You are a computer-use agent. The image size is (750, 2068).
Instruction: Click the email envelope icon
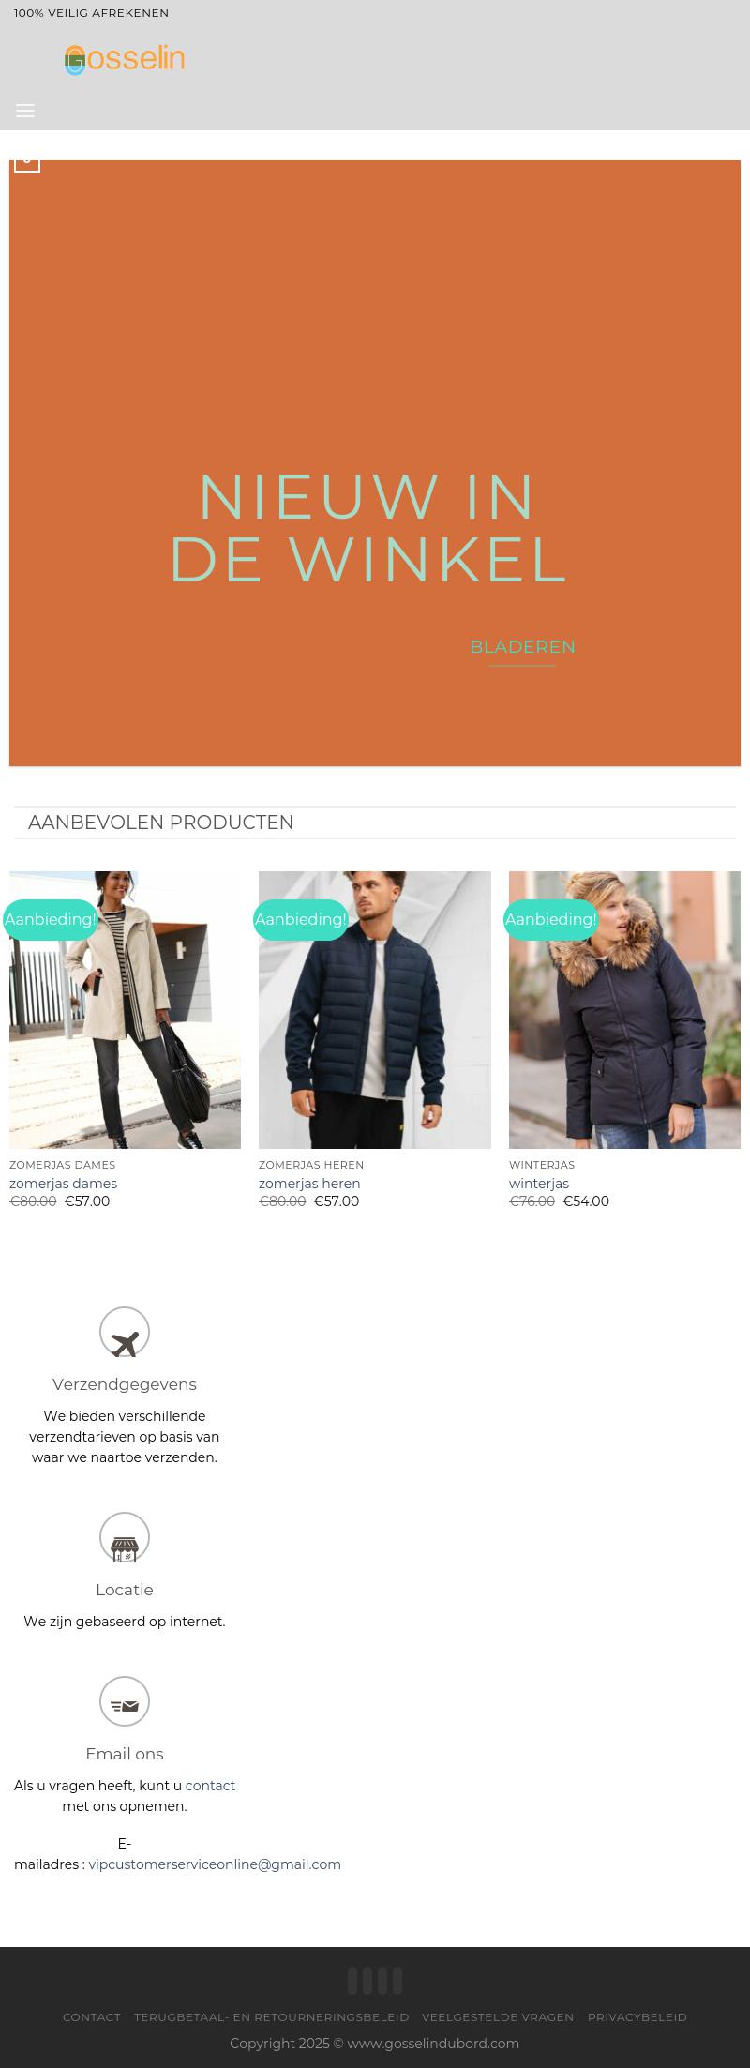click(125, 1701)
